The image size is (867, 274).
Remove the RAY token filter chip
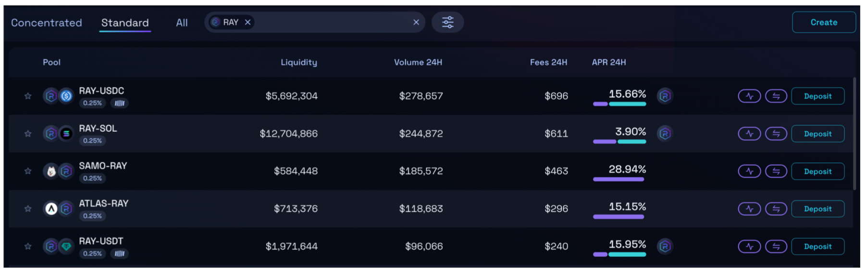click(x=248, y=23)
